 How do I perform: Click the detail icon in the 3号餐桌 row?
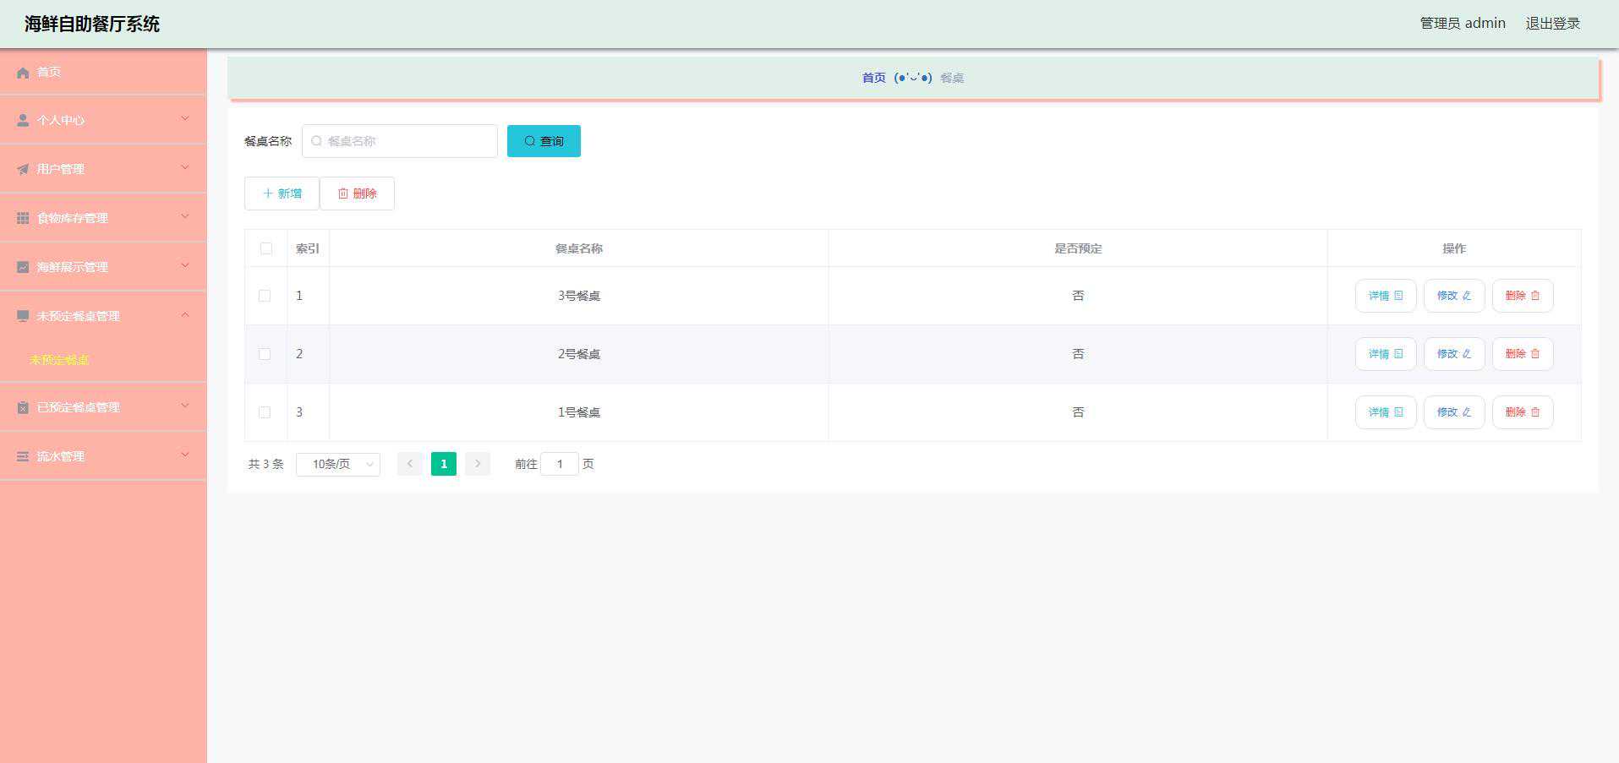pos(1398,296)
